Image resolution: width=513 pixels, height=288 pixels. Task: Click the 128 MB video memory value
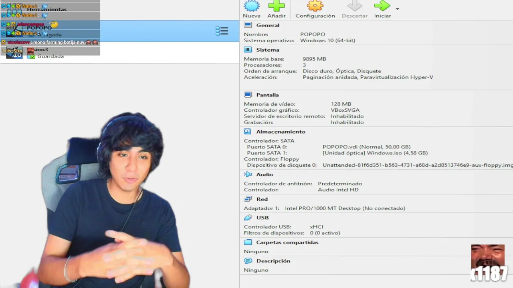[x=341, y=104]
